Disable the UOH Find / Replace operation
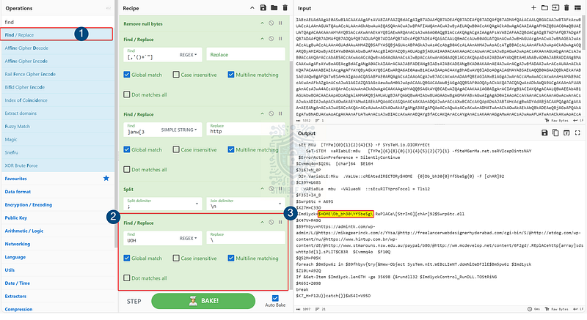 tap(271, 222)
